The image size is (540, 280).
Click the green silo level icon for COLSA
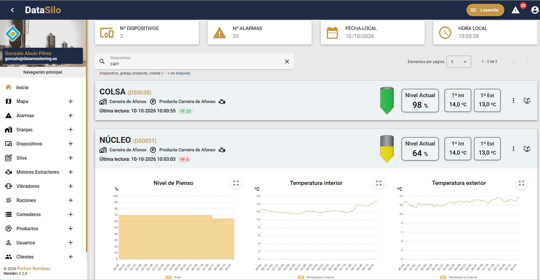[387, 100]
